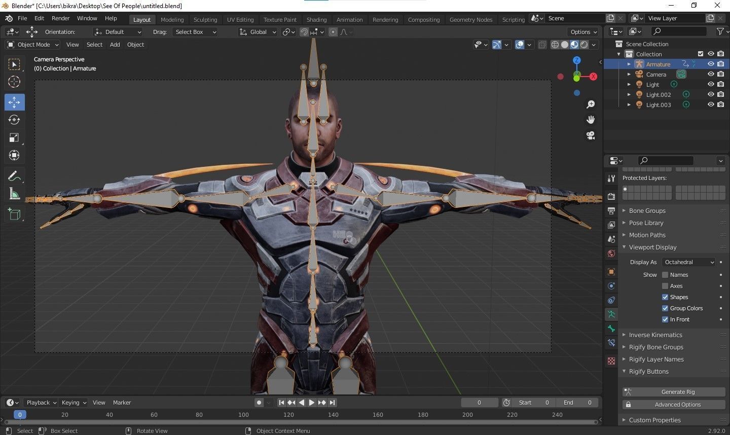The height and width of the screenshot is (435, 730).
Task: Open the Display As Octahedral dropdown
Action: coord(688,262)
